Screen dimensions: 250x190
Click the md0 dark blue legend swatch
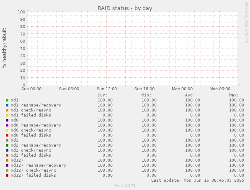[x=7, y=120]
